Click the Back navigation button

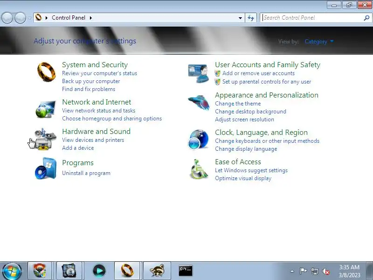[x=7, y=18]
